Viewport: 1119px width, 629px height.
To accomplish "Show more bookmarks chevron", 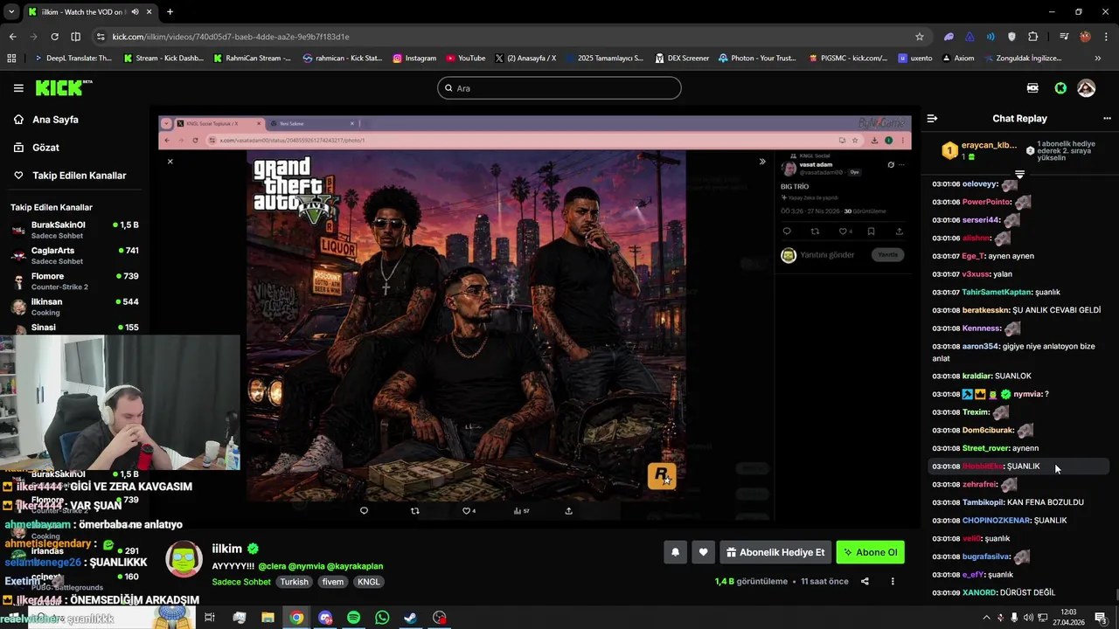I will [1098, 59].
